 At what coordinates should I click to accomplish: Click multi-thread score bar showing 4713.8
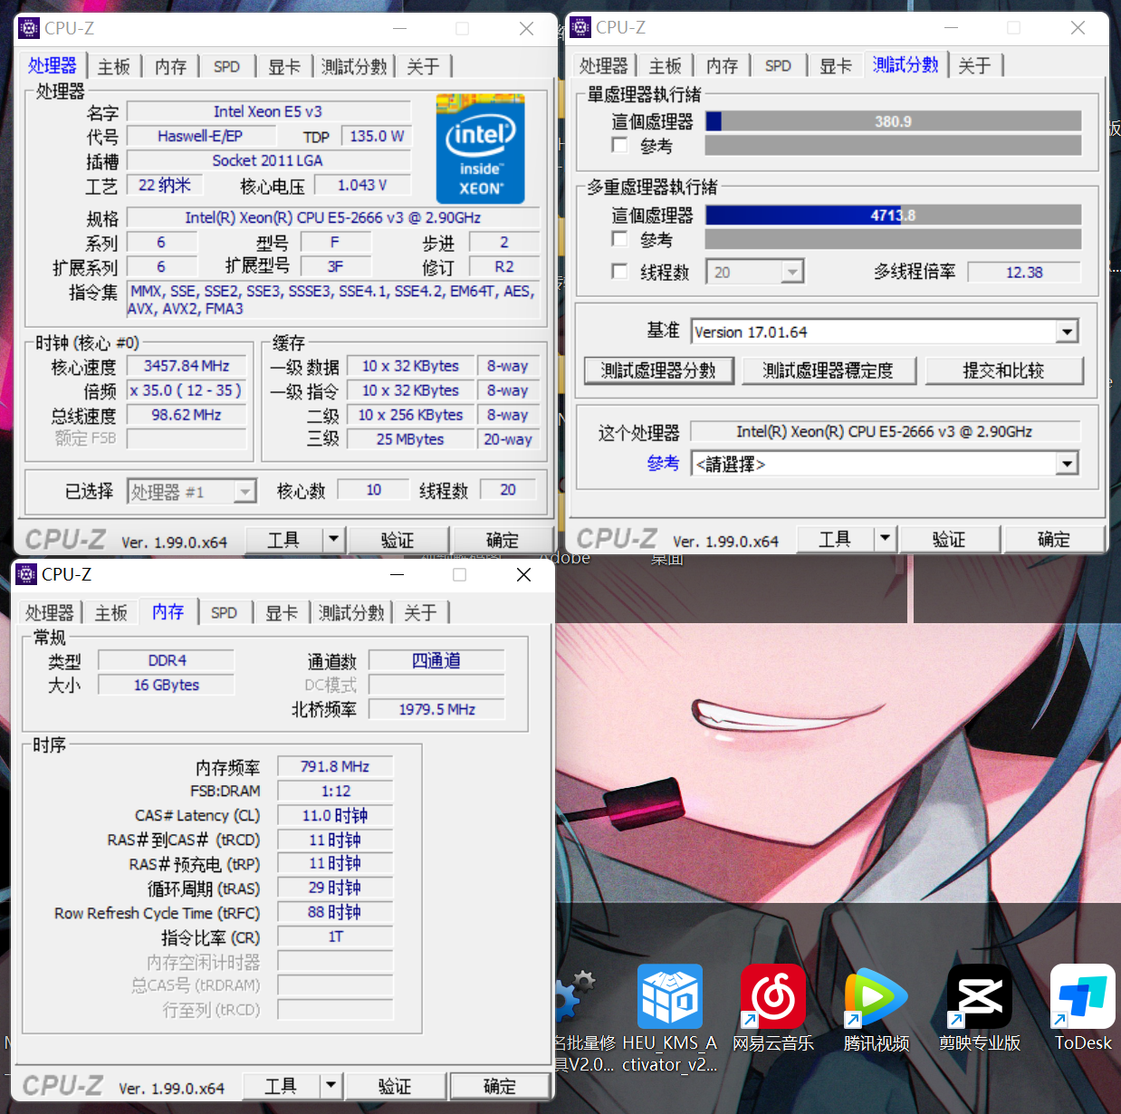[x=893, y=216]
